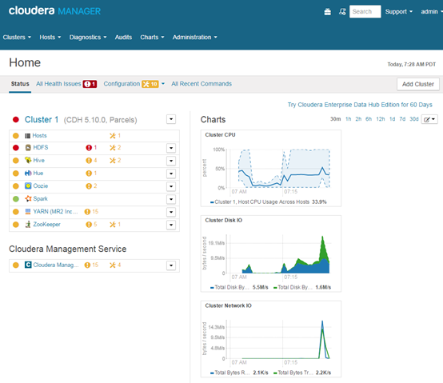Open Oozie health warnings indicator
The width and height of the screenshot is (443, 383).
pyautogui.click(x=91, y=186)
